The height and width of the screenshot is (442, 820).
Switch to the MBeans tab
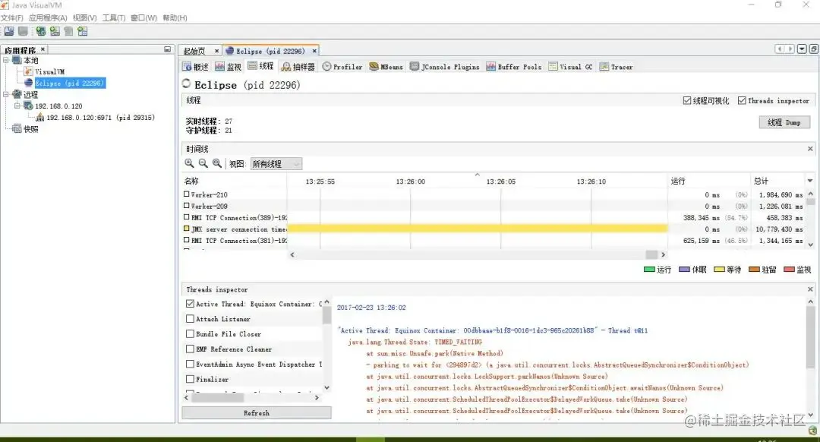(x=386, y=66)
